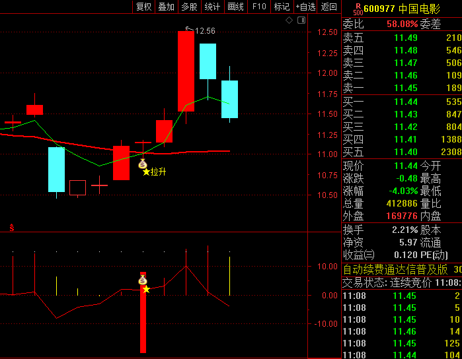Add stock via +自选 button

[305, 7]
